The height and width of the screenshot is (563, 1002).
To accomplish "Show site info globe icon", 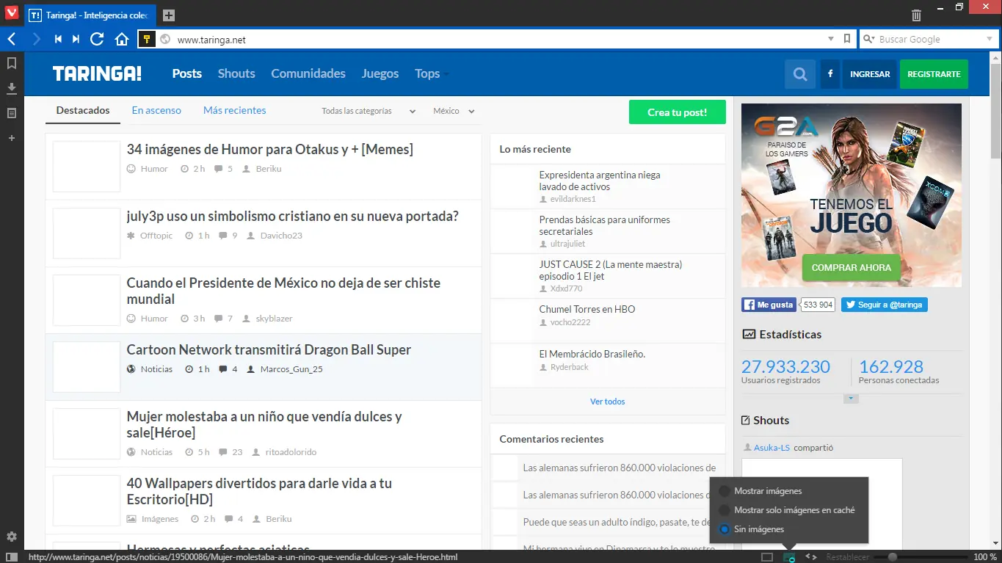I will click(x=165, y=40).
